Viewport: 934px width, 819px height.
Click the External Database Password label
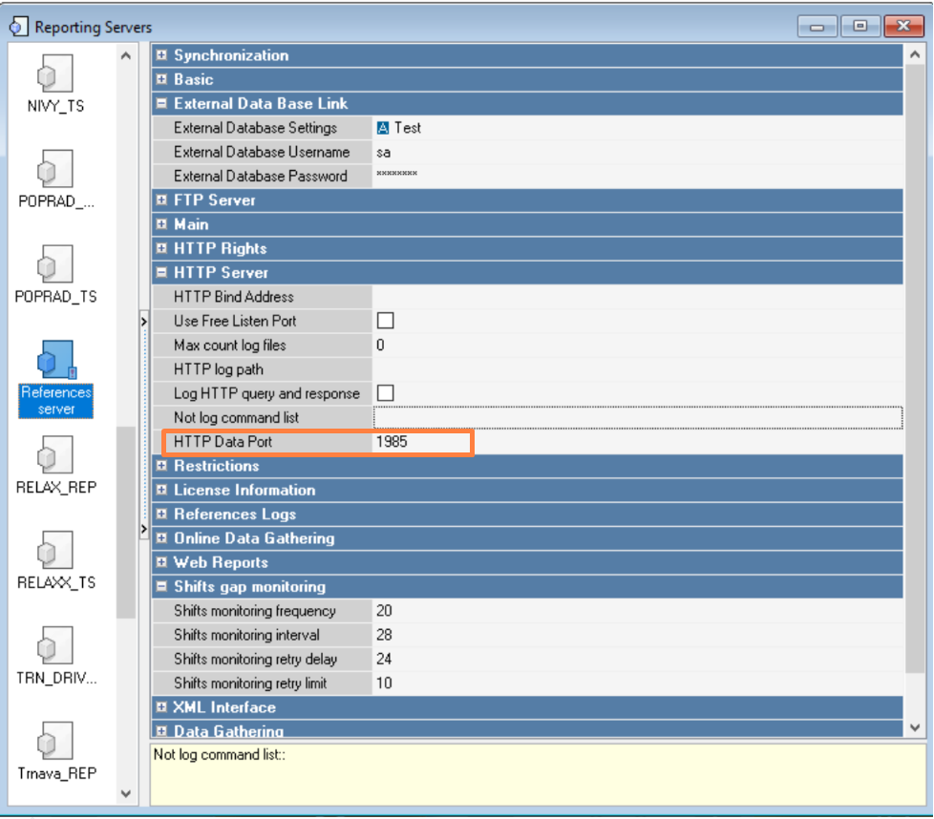261,177
